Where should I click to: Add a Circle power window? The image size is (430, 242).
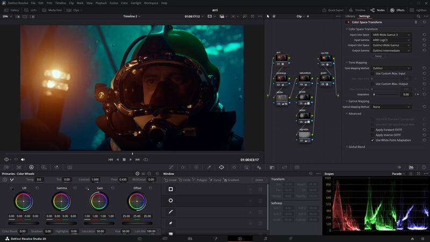click(184, 180)
